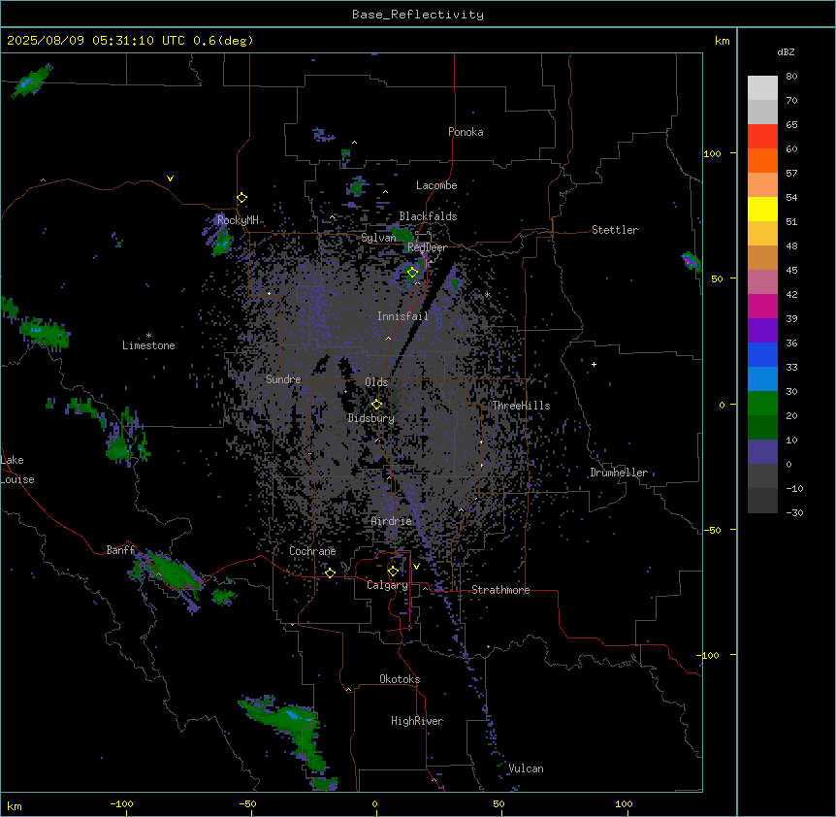Select the Didsbury label
This screenshot has height=817, width=836.
tap(371, 418)
